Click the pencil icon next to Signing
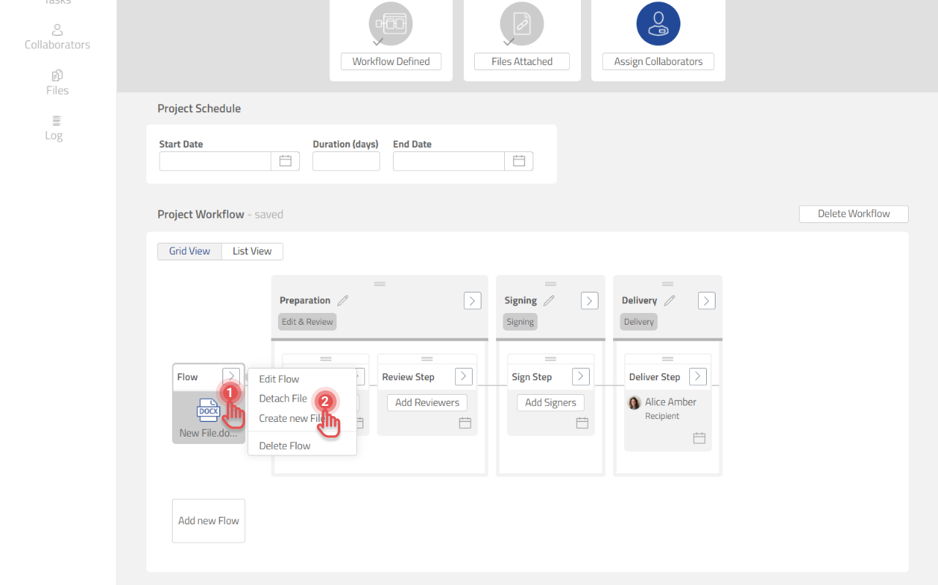This screenshot has height=585, width=938. tap(549, 301)
